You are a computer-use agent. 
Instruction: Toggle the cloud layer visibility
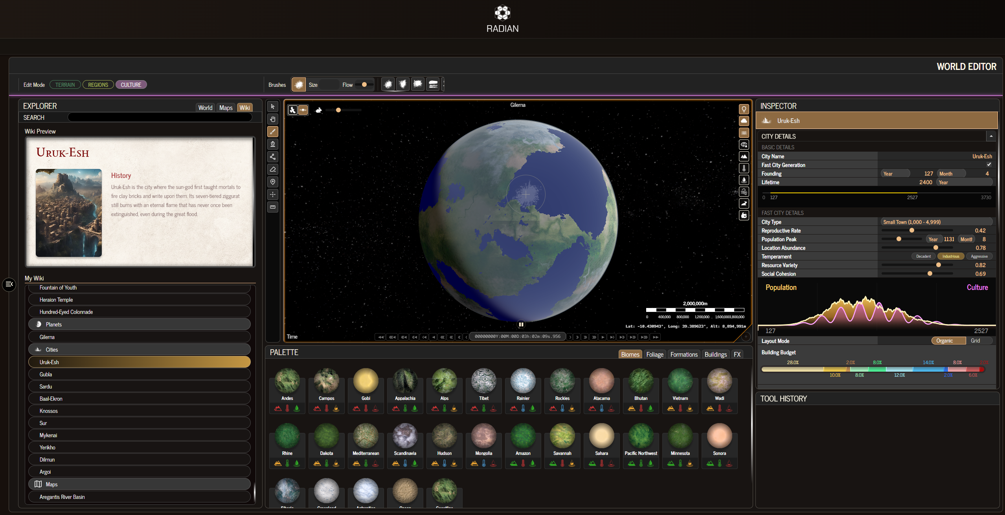coord(744,121)
